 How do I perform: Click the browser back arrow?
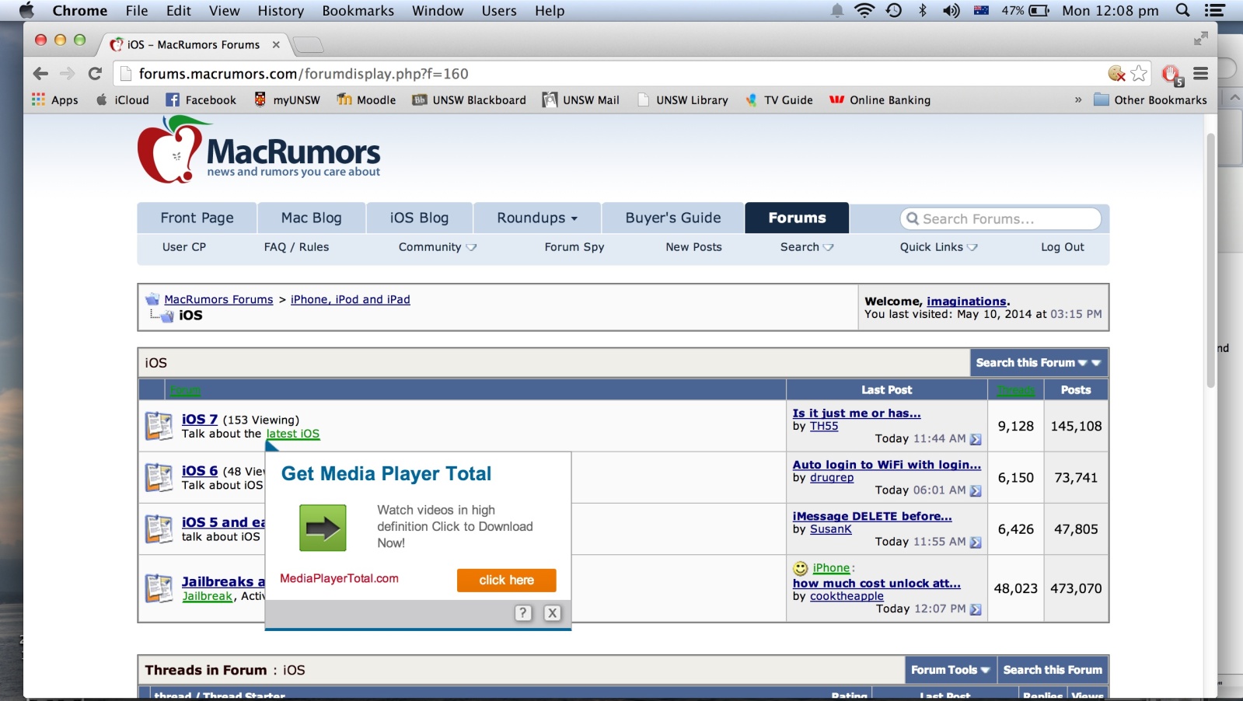40,74
